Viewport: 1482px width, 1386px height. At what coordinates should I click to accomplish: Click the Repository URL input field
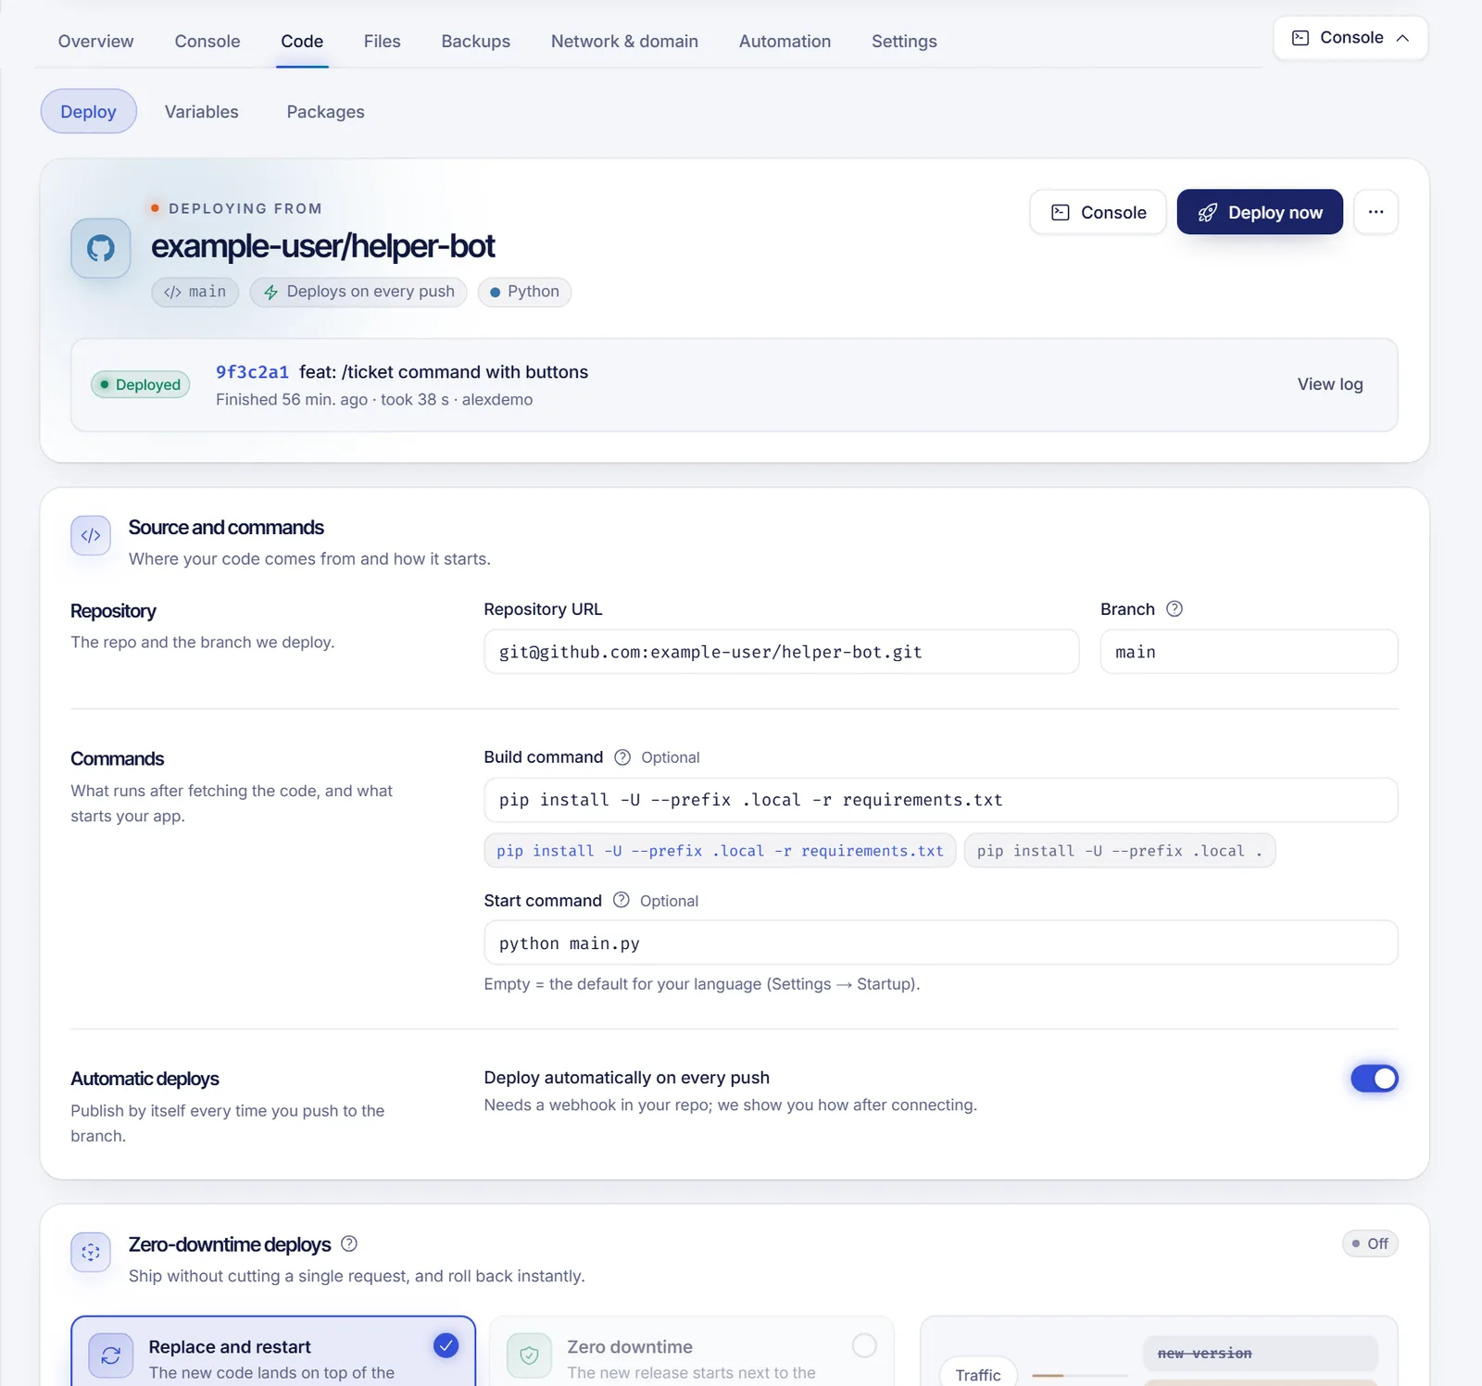(x=781, y=652)
